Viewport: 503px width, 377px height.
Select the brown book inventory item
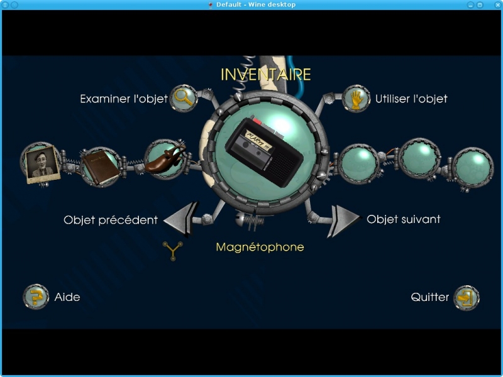[100, 167]
